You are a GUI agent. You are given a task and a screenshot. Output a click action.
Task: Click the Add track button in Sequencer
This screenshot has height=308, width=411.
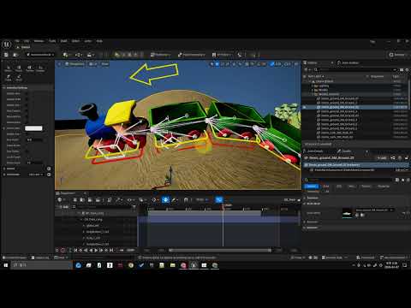click(65, 207)
